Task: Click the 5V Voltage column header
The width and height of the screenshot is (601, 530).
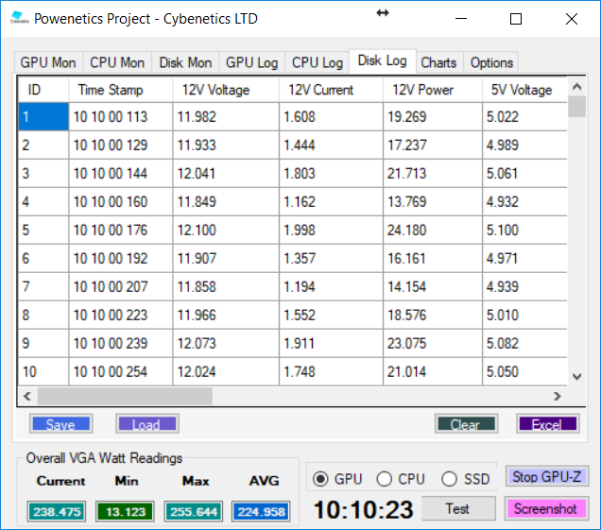Action: [524, 90]
